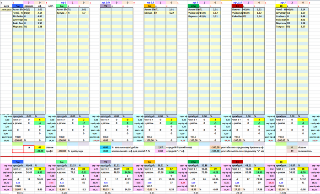Click the odds cell 1,17

[x=303, y=13]
